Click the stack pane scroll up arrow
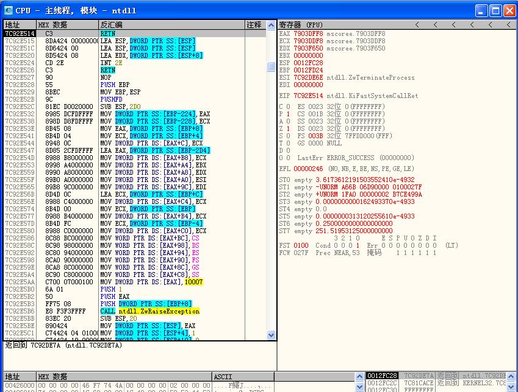 tap(511, 376)
